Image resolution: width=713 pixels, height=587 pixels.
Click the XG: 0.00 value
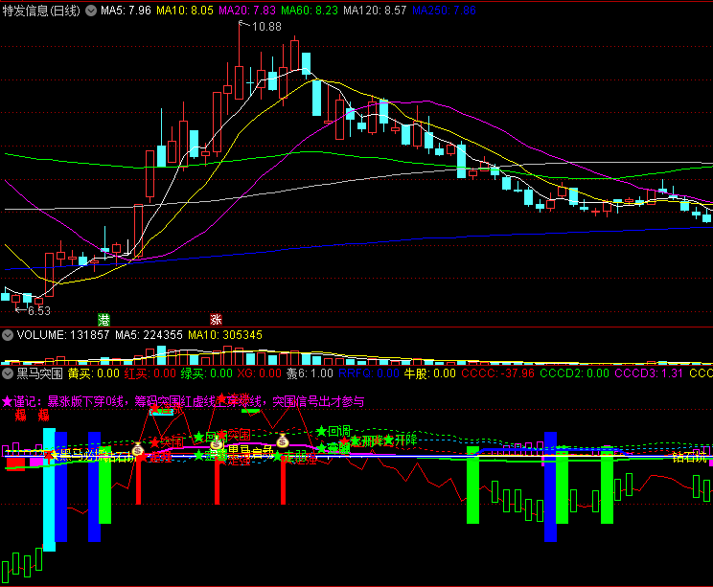(x=259, y=373)
